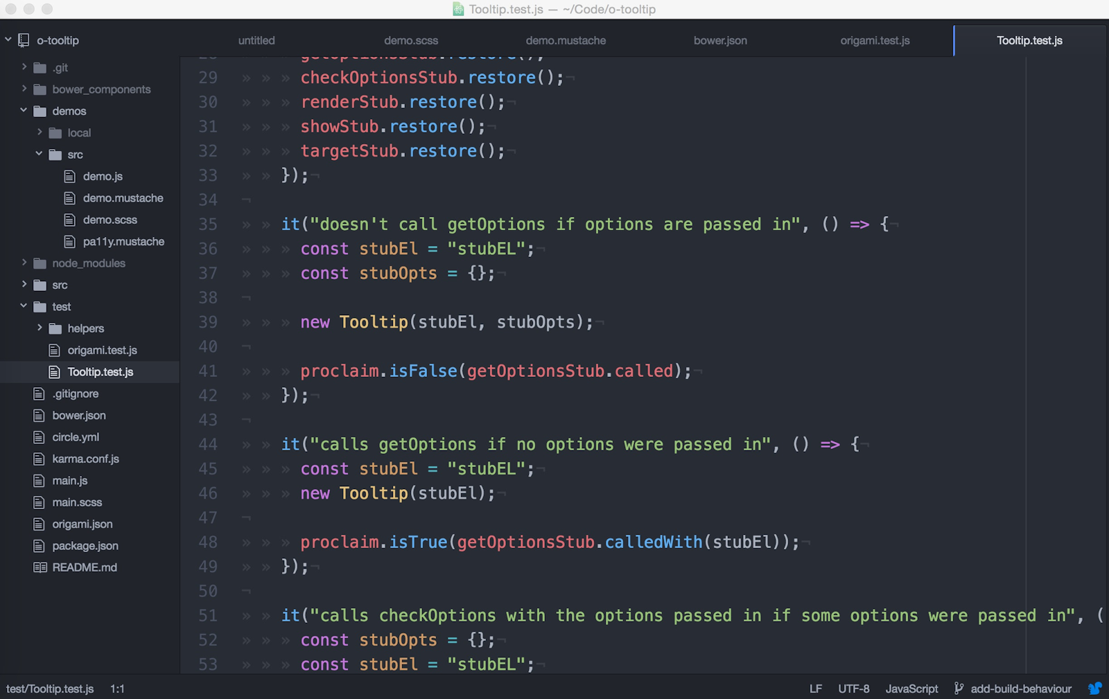The height and width of the screenshot is (699, 1109).
Task: Click the o-tooltip project repo icon
Action: coord(24,41)
